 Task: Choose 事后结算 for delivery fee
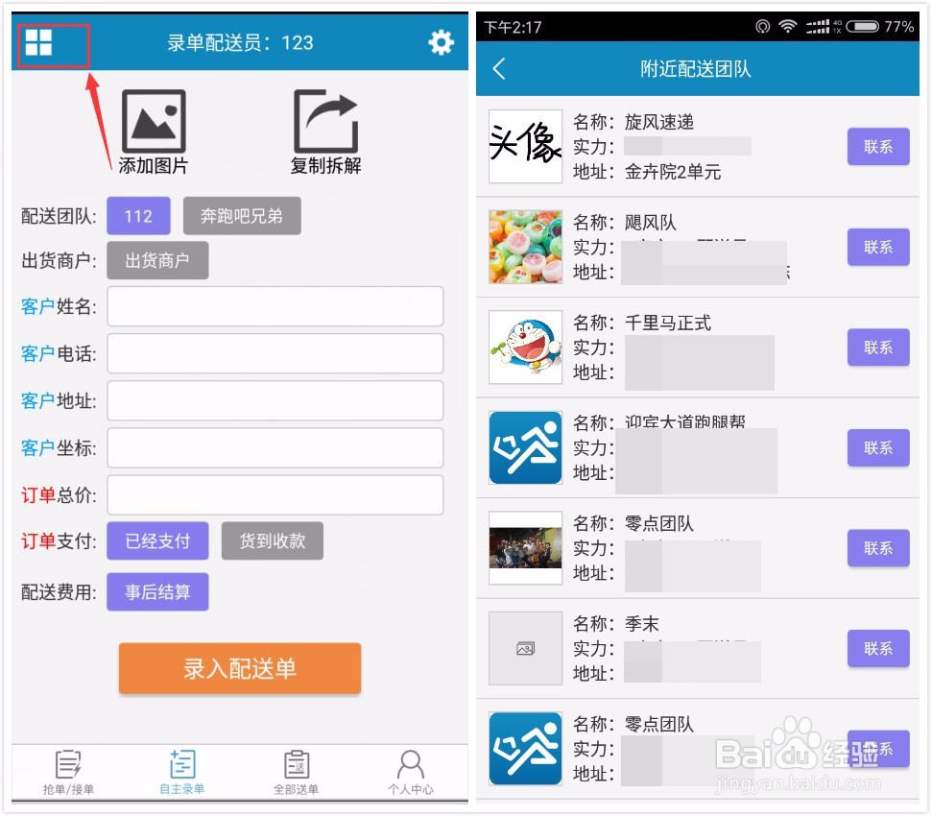[157, 591]
